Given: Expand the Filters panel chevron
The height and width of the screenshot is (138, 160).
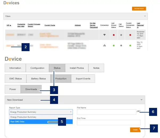Looking at the screenshot, I should [145, 16].
